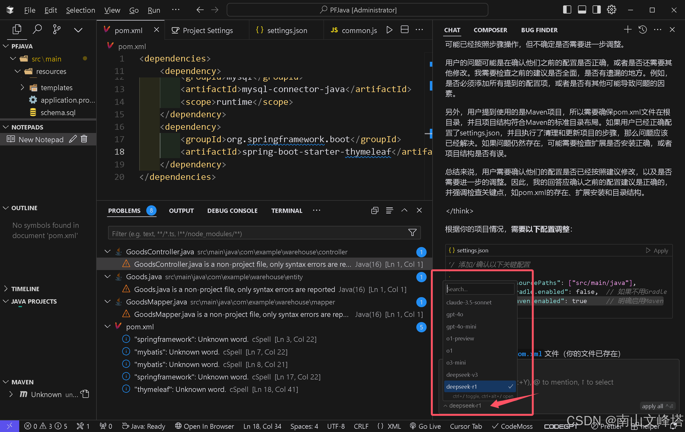Delete New Notepad with trash icon

click(x=84, y=139)
